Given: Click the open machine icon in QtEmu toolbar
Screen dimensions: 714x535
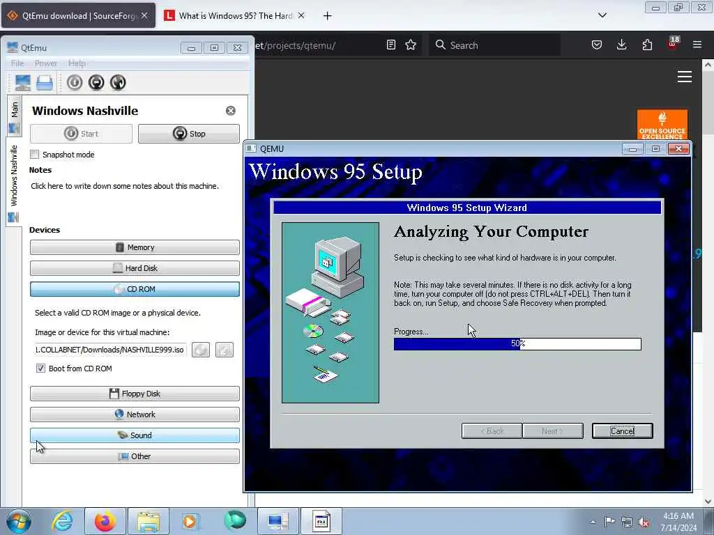Looking at the screenshot, I should tap(45, 82).
